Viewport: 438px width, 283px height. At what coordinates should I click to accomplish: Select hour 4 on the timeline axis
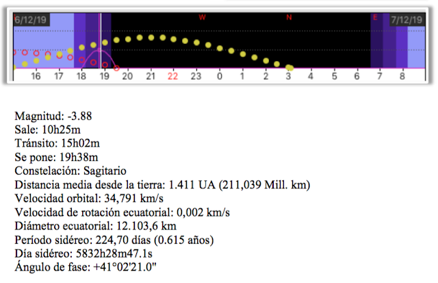pyautogui.click(x=311, y=76)
